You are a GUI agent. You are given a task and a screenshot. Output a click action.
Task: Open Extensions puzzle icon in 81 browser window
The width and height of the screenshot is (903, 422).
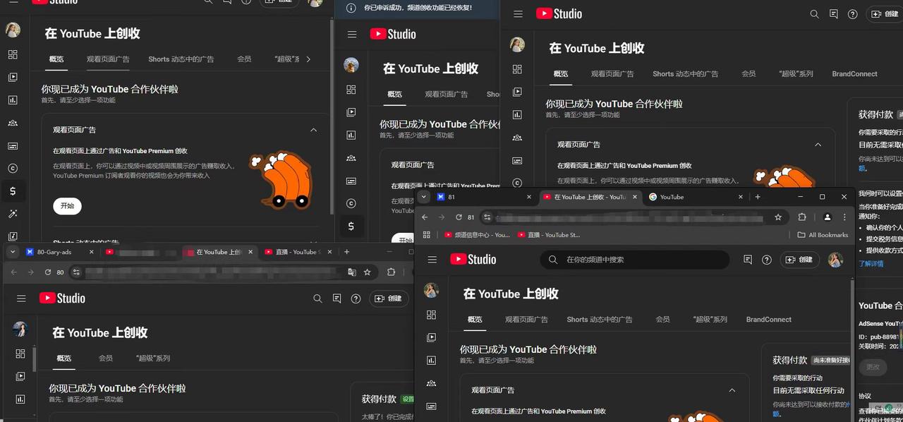(x=802, y=217)
